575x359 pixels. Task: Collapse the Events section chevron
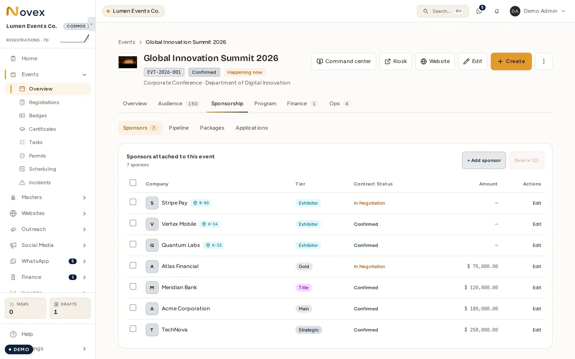(84, 75)
